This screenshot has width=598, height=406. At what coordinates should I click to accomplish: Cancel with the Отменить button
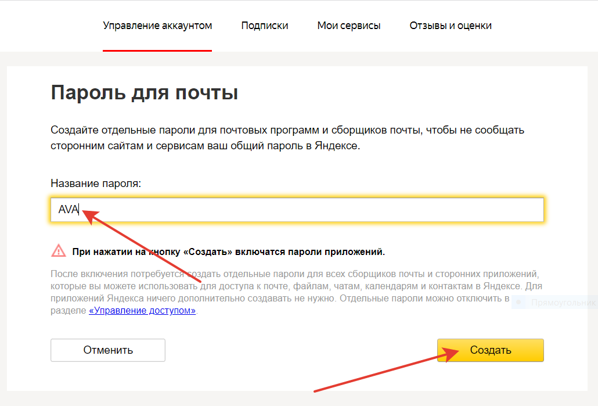point(108,350)
